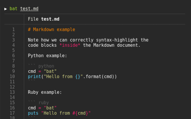The image size is (191, 119).
Task: Click the underlined 'test.md' argument
Action: pyautogui.click(x=29, y=9)
